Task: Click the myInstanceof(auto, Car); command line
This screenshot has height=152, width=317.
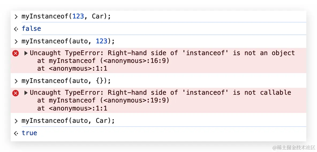Action: coord(68,121)
